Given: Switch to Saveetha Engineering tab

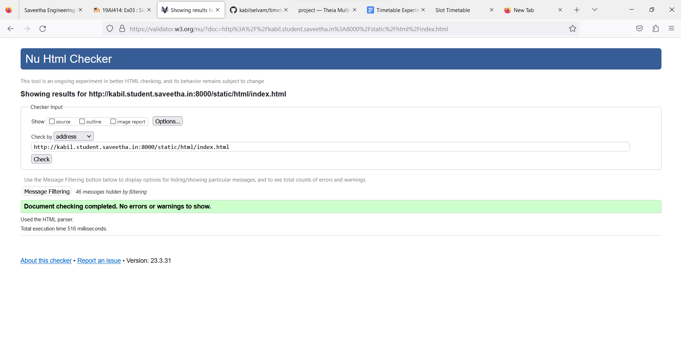Looking at the screenshot, I should pyautogui.click(x=53, y=10).
